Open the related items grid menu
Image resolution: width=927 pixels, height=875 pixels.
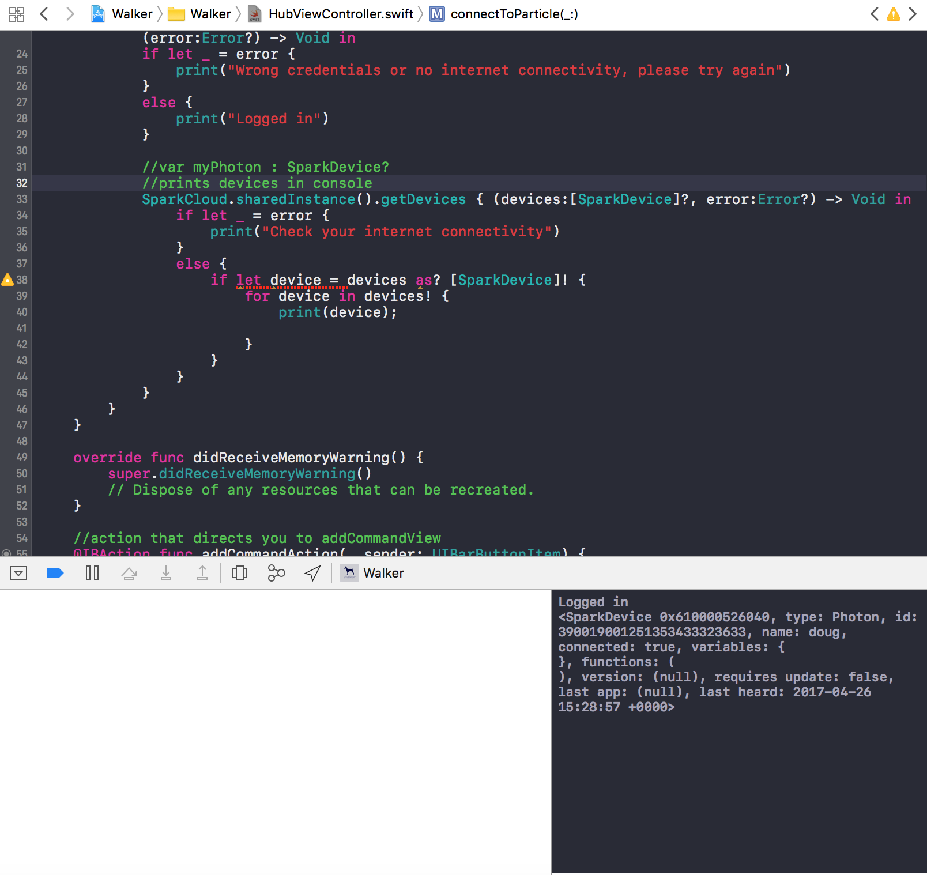pyautogui.click(x=17, y=14)
